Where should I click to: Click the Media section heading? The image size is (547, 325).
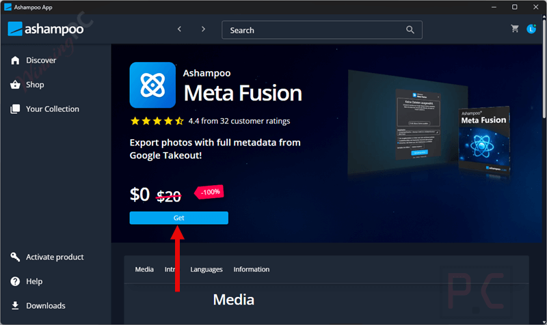pos(234,300)
